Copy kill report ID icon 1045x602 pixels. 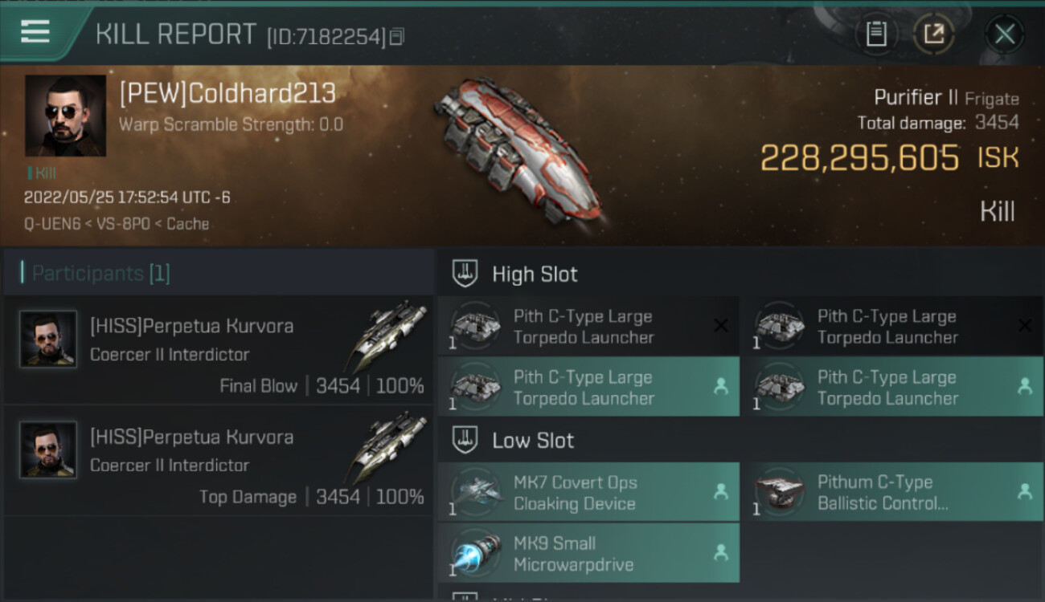pyautogui.click(x=398, y=37)
